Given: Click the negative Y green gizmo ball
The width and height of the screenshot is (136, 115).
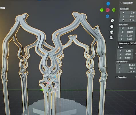Looking at the screenshot, I should [114, 10].
